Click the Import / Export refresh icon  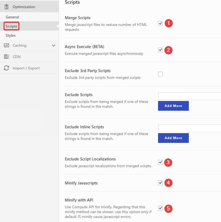[6, 68]
